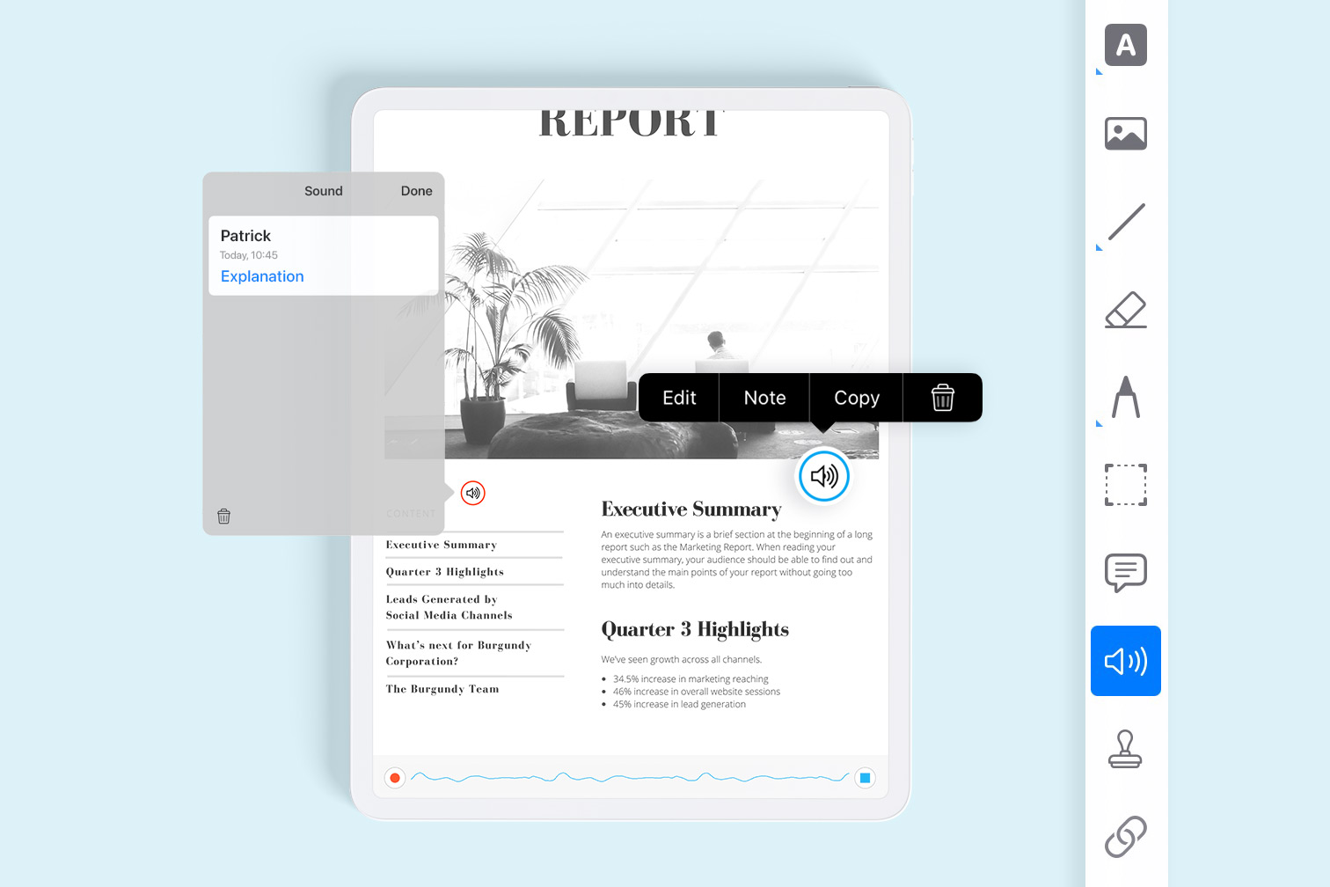1330x887 pixels.
Task: Click the Executive Summary heading
Action: click(x=691, y=509)
